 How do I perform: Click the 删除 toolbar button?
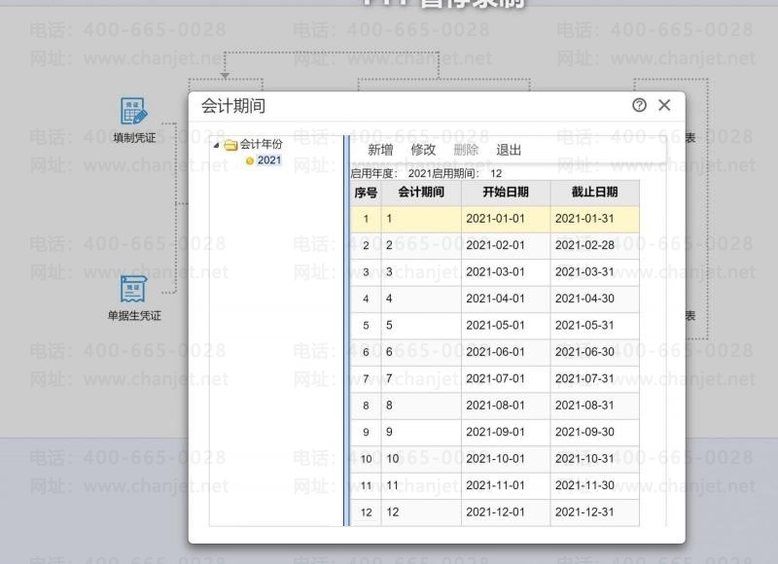(466, 150)
